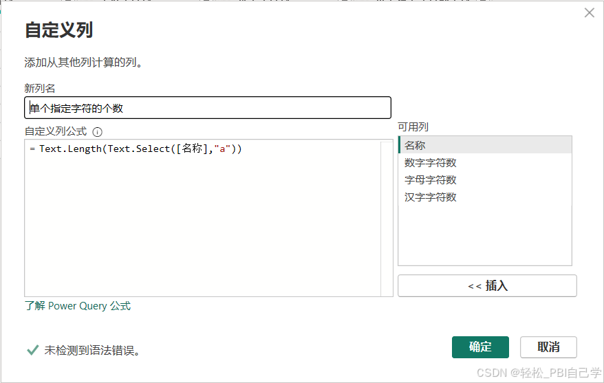Image resolution: width=604 pixels, height=383 pixels.
Task: Click the info icon beside 自定义列公式
Action: pos(98,132)
